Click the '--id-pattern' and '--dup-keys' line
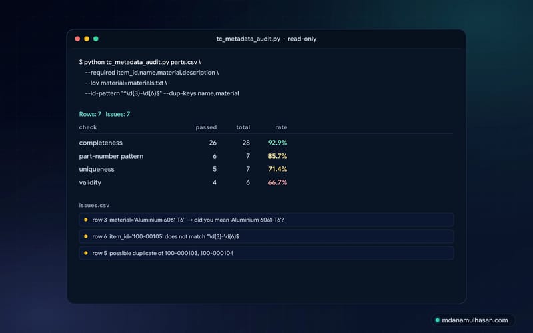Viewport: 533px width, 333px height. pos(162,93)
